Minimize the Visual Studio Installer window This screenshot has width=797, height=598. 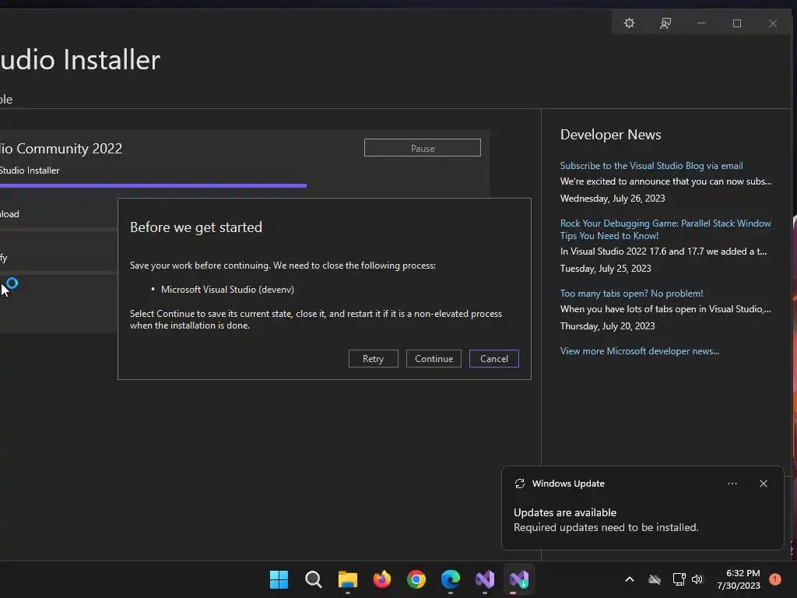(x=701, y=23)
